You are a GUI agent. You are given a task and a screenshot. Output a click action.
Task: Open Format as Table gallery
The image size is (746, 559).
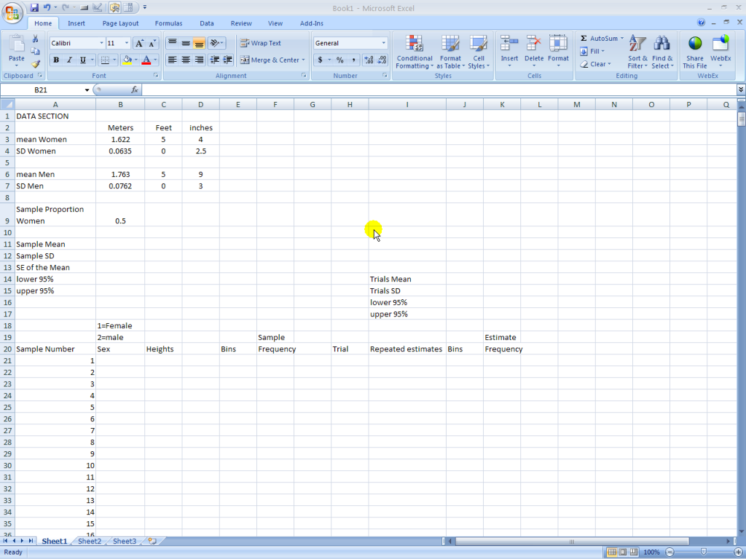pos(450,44)
